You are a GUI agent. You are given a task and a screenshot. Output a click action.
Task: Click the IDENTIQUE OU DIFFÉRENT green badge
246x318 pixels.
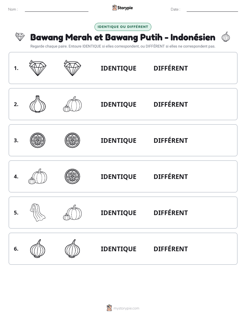123,27
